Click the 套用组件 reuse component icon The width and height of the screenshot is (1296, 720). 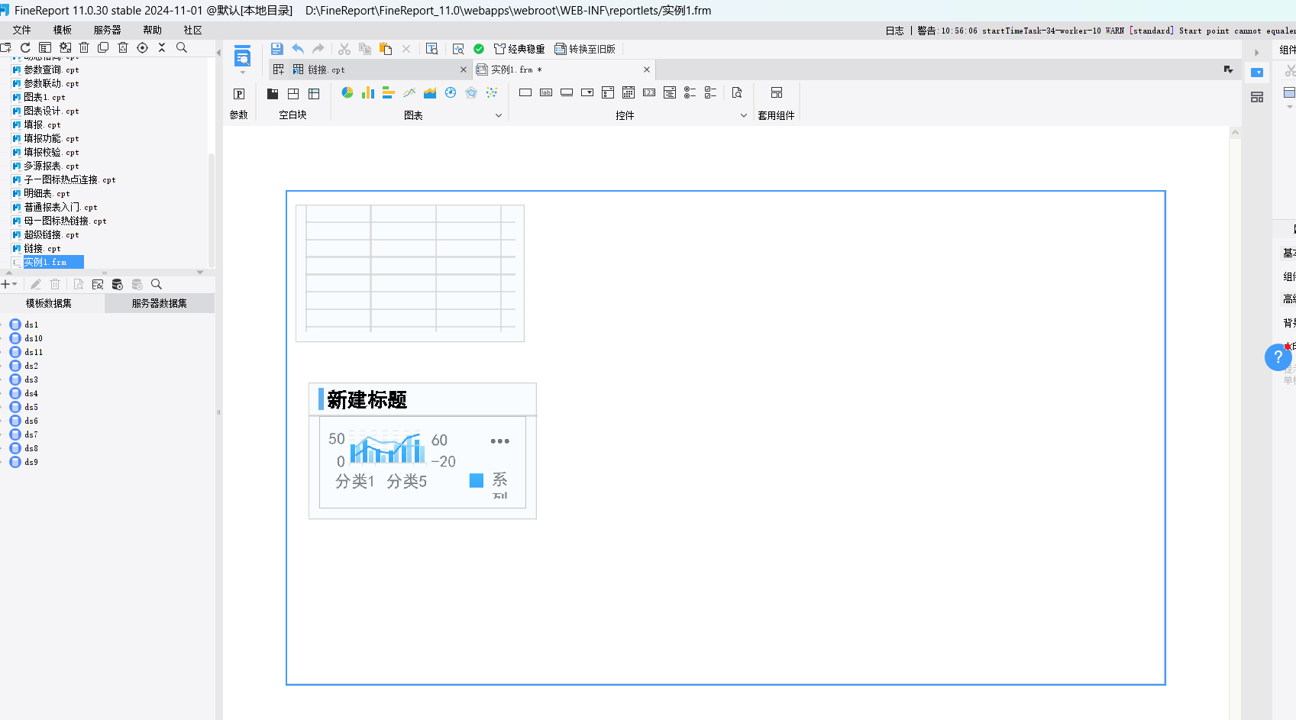(777, 92)
